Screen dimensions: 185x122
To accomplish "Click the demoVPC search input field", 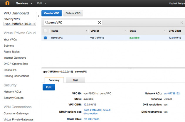I will click(x=73, y=22).
